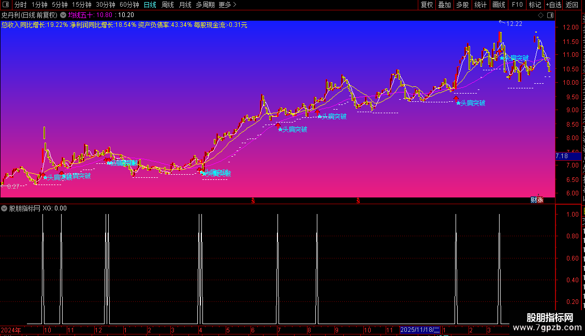Click the 财涨 marker on chart
Viewport: 585px width, 336px height.
pyautogui.click(x=537, y=200)
